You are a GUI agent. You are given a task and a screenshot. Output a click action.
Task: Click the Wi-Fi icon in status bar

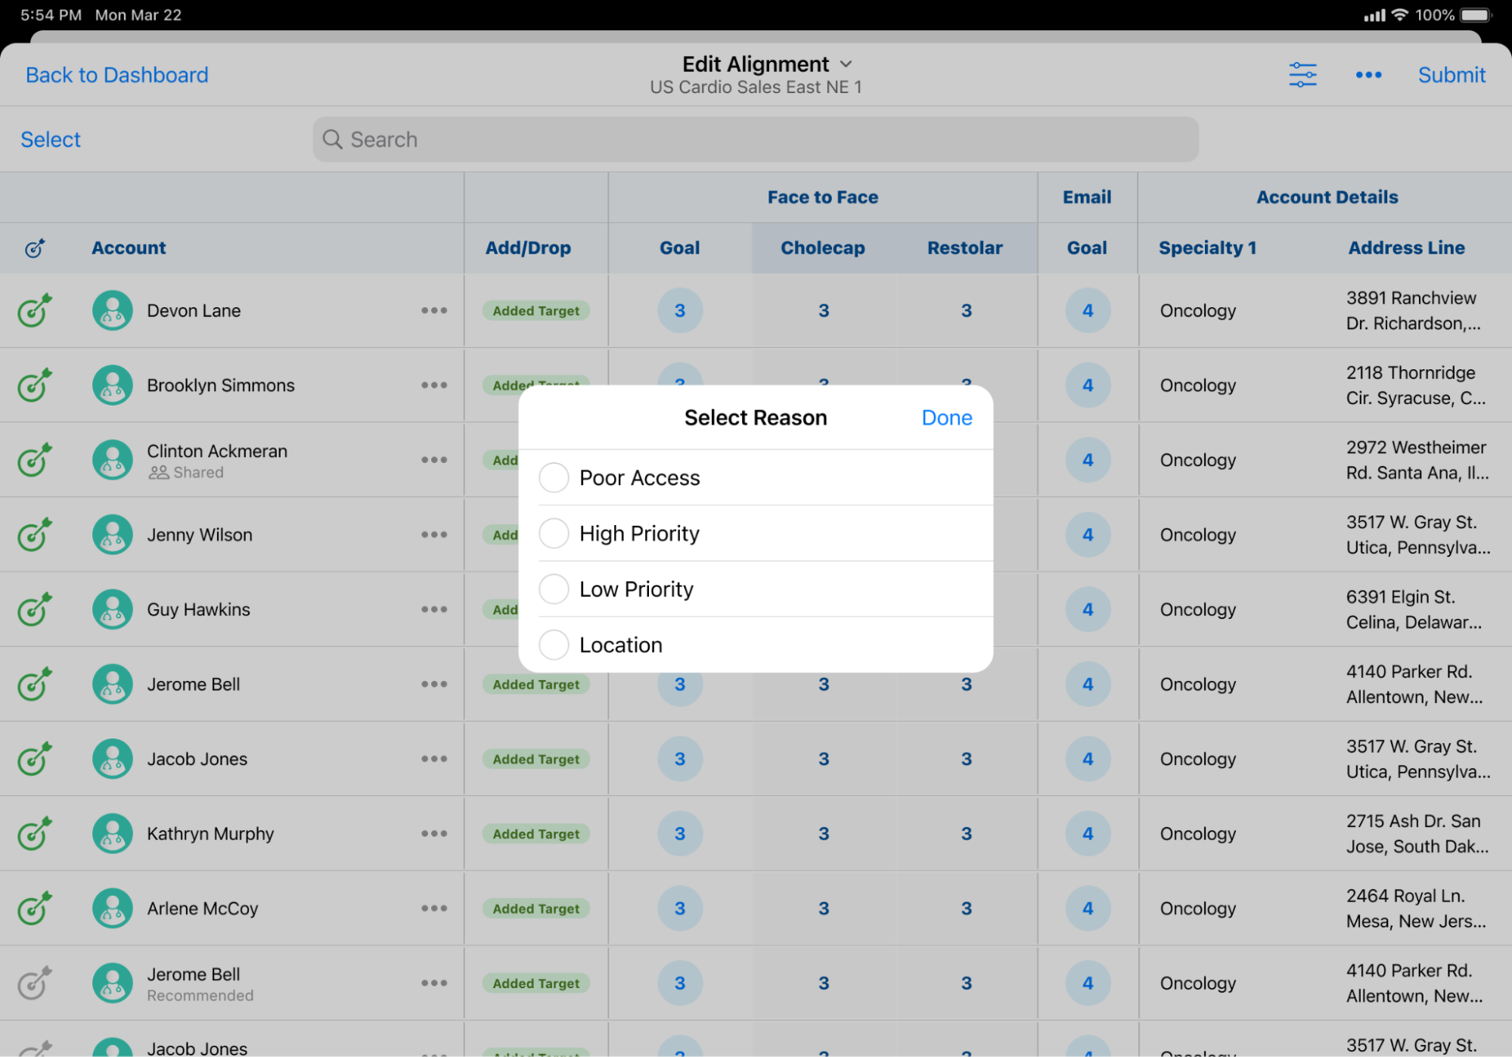[x=1400, y=15]
